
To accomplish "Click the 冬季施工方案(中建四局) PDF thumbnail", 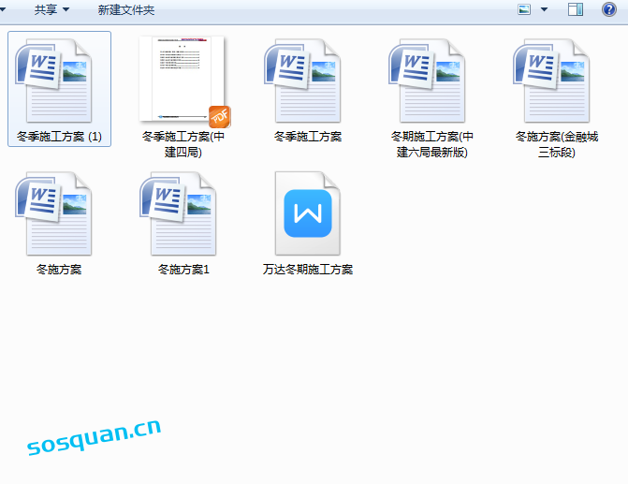I will click(183, 80).
